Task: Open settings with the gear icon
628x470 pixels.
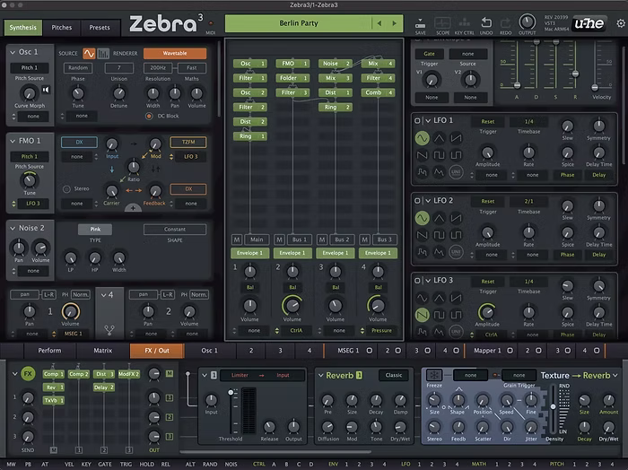Action: (621, 23)
